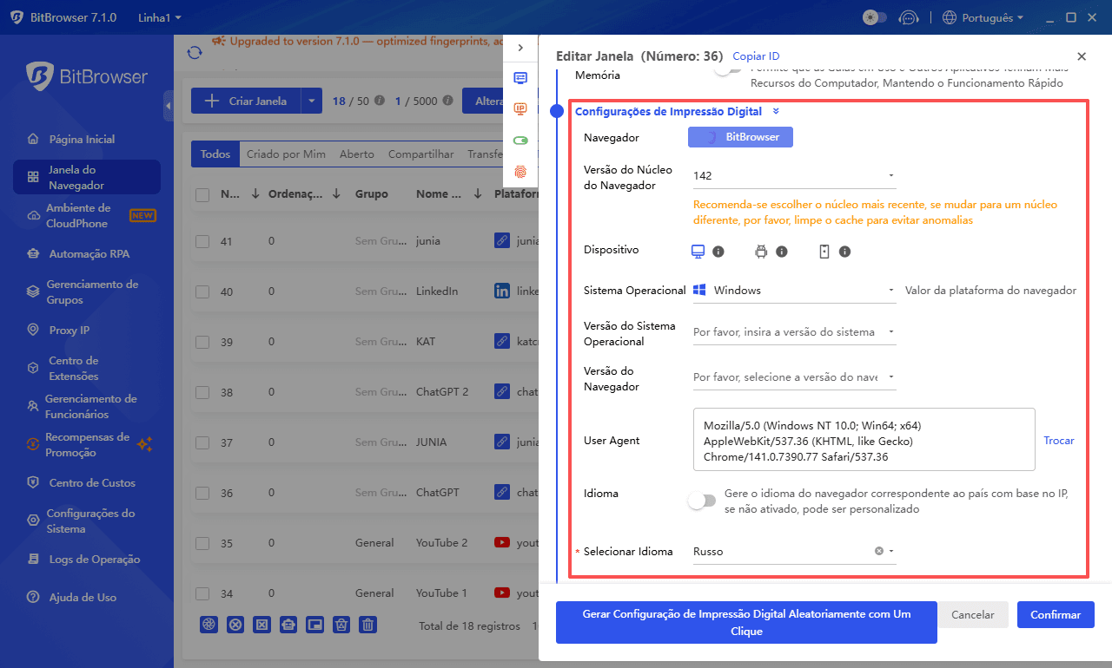
Task: Check the select-all checkbox in window list
Action: [x=202, y=193]
